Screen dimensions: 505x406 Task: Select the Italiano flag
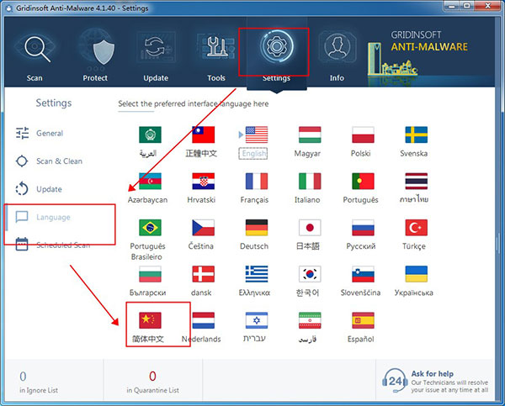[x=310, y=181]
